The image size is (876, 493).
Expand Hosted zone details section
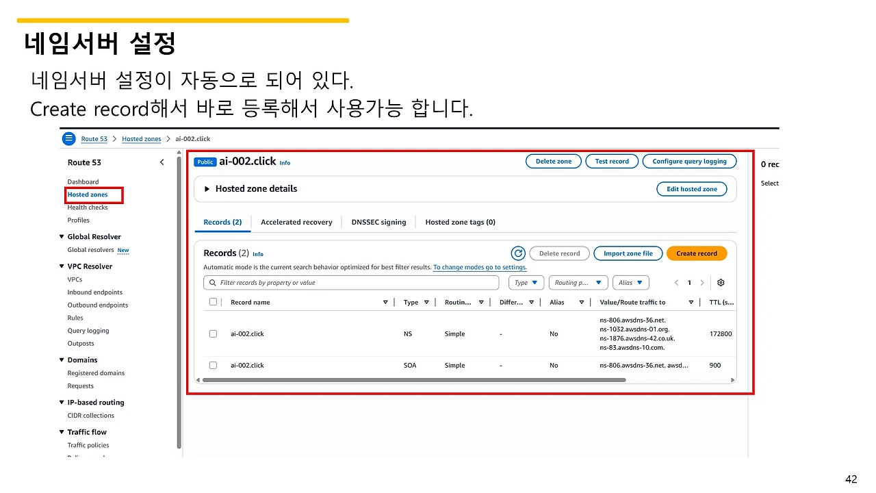pyautogui.click(x=207, y=189)
